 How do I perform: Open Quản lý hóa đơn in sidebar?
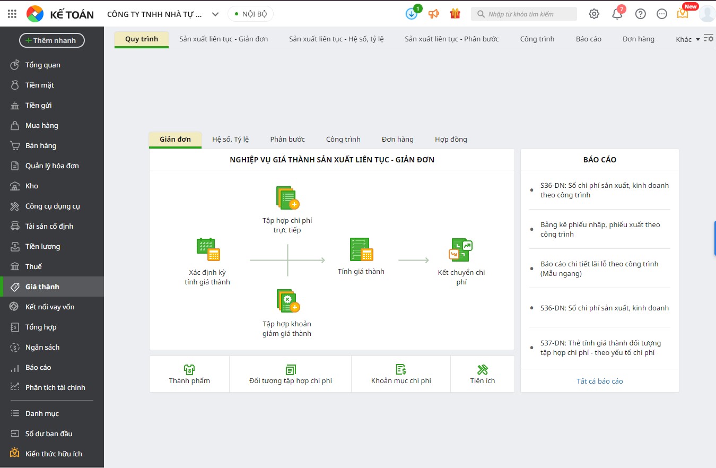[52, 166]
